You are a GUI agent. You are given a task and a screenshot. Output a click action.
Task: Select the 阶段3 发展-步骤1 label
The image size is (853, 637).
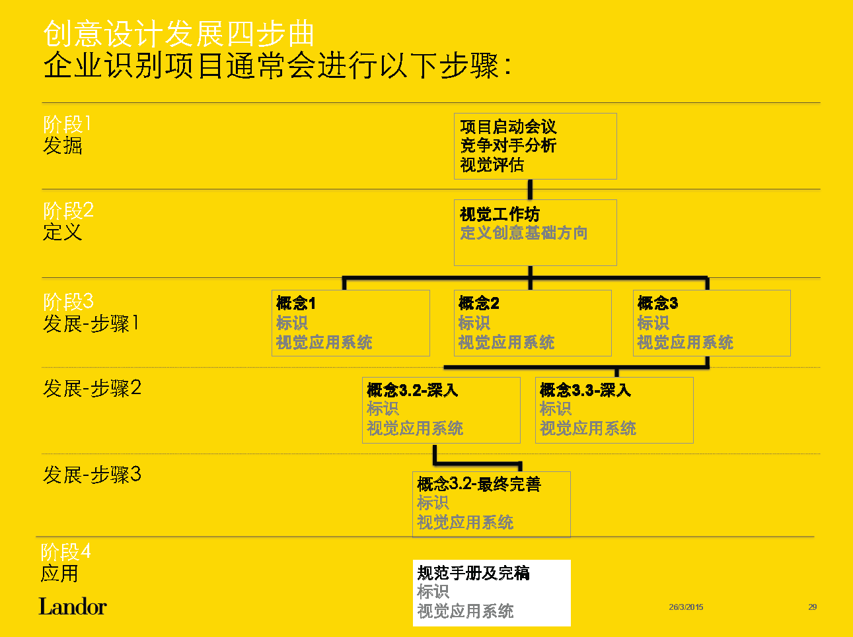click(91, 313)
